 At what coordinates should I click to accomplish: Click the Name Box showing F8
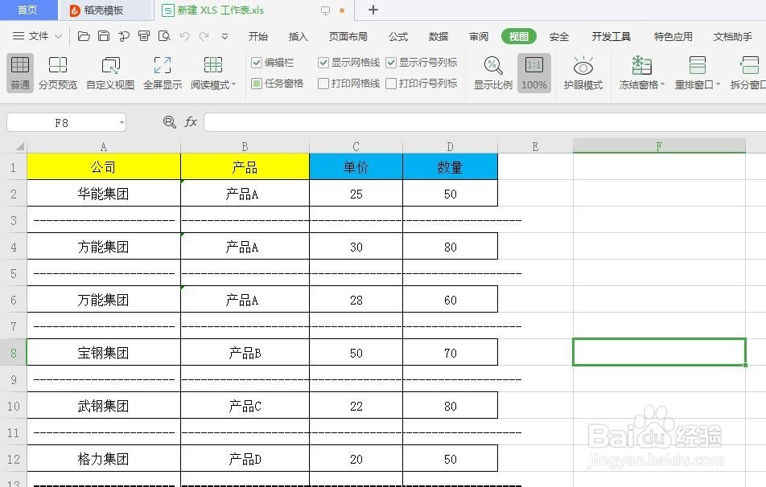pyautogui.click(x=61, y=122)
